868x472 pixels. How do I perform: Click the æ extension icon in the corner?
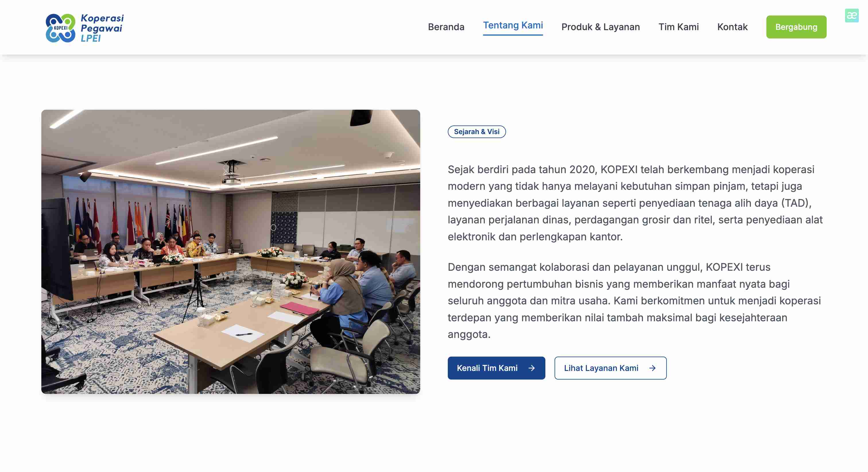852,16
